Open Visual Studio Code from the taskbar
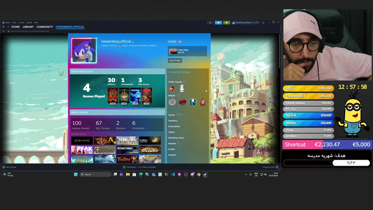 pyautogui.click(x=173, y=174)
